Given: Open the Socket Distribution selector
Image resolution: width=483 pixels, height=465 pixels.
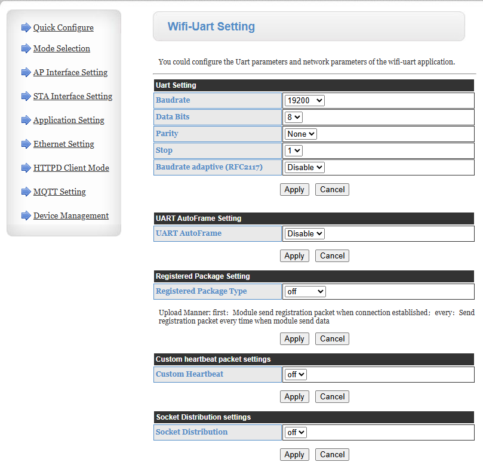Looking at the screenshot, I should [x=296, y=432].
